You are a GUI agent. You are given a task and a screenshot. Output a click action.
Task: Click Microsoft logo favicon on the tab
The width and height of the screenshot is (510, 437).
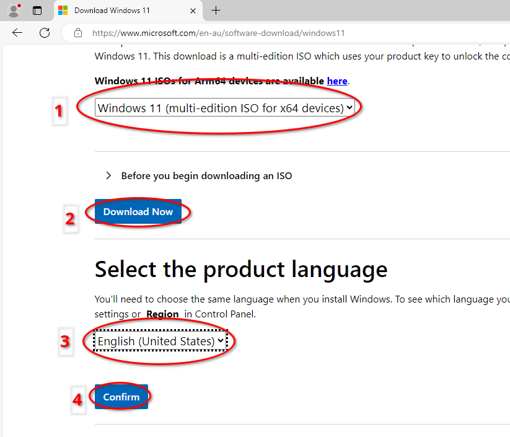point(63,11)
